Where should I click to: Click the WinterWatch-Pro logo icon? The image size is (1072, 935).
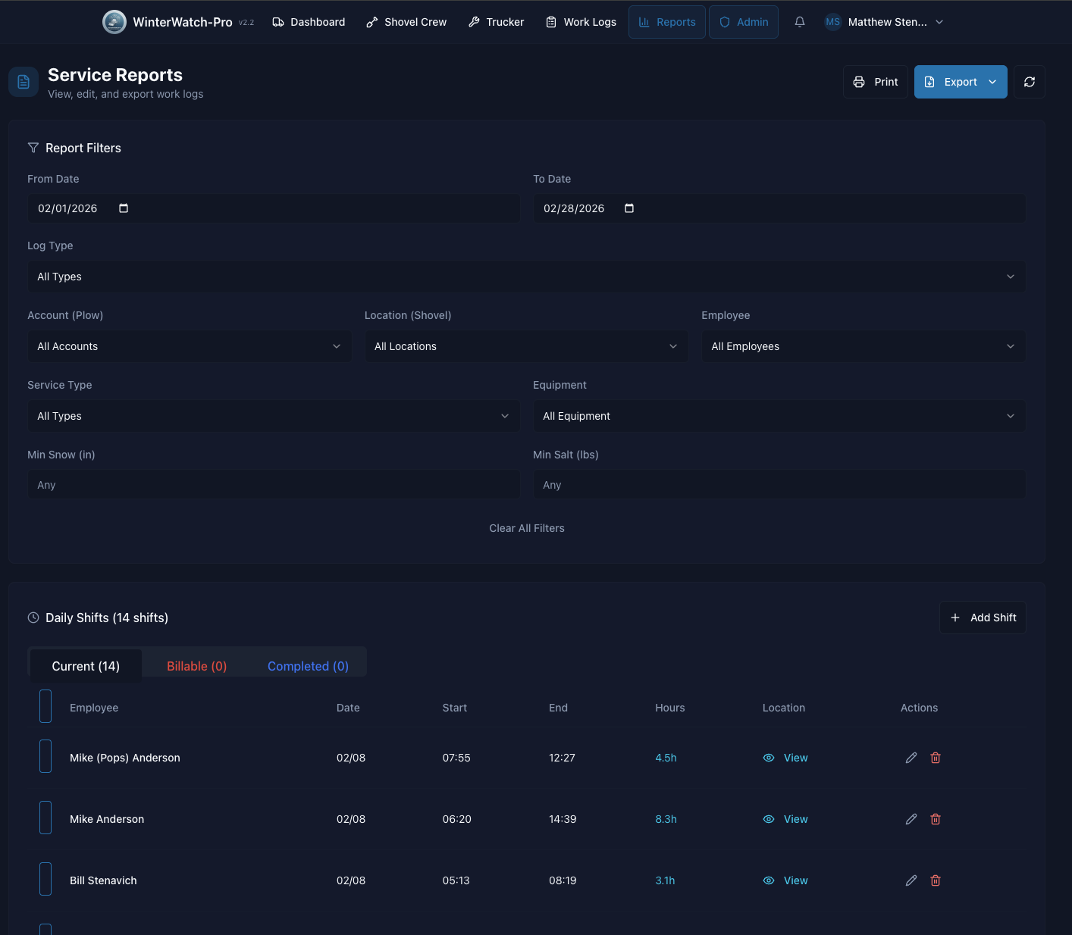[x=114, y=22]
